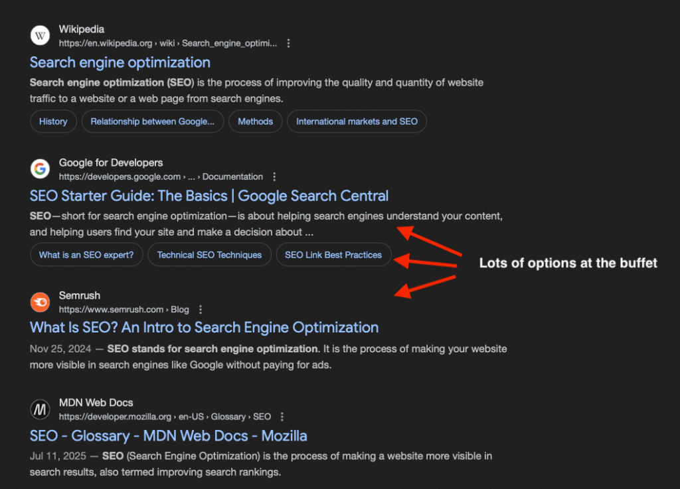This screenshot has width=680, height=489.
Task: Click the MDN Web Docs favicon
Action: (41, 409)
